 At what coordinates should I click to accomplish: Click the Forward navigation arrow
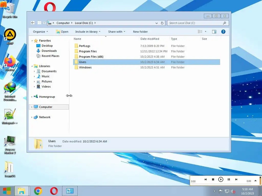pos(39,23)
